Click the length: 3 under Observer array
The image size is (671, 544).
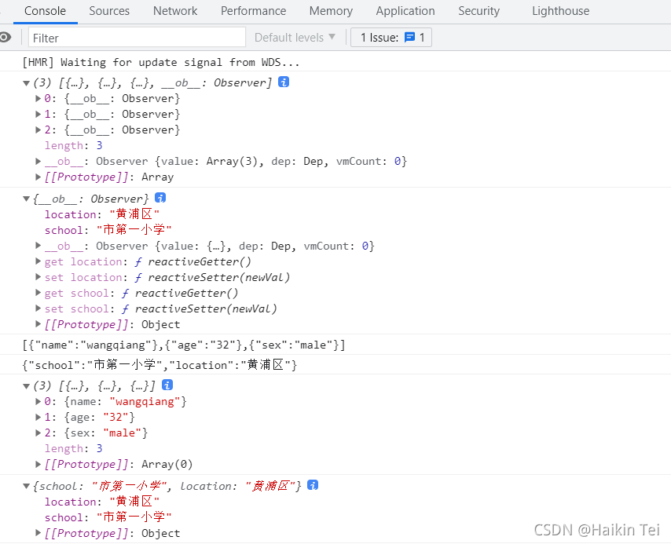(x=74, y=146)
